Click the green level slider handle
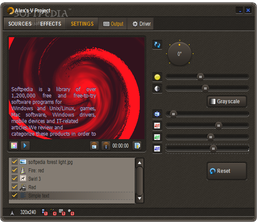Image resolution: width=257 pixels, height=222 pixels. point(210,137)
